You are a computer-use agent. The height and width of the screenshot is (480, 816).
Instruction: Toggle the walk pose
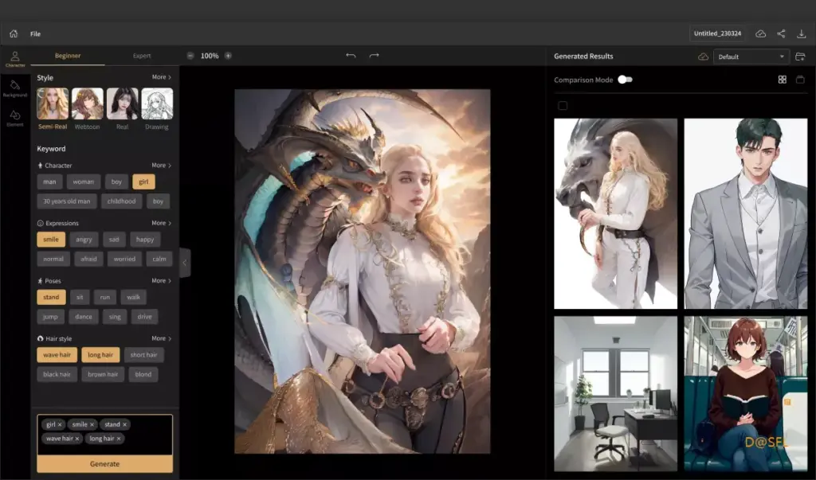133,297
